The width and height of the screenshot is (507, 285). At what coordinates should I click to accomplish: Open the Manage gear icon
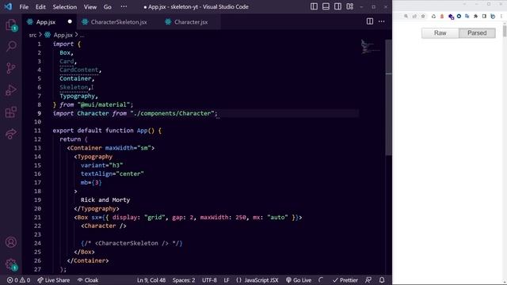[11, 264]
